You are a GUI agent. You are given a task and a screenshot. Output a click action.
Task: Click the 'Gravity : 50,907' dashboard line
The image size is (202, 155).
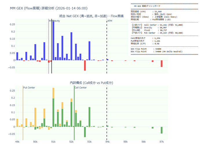149,28
